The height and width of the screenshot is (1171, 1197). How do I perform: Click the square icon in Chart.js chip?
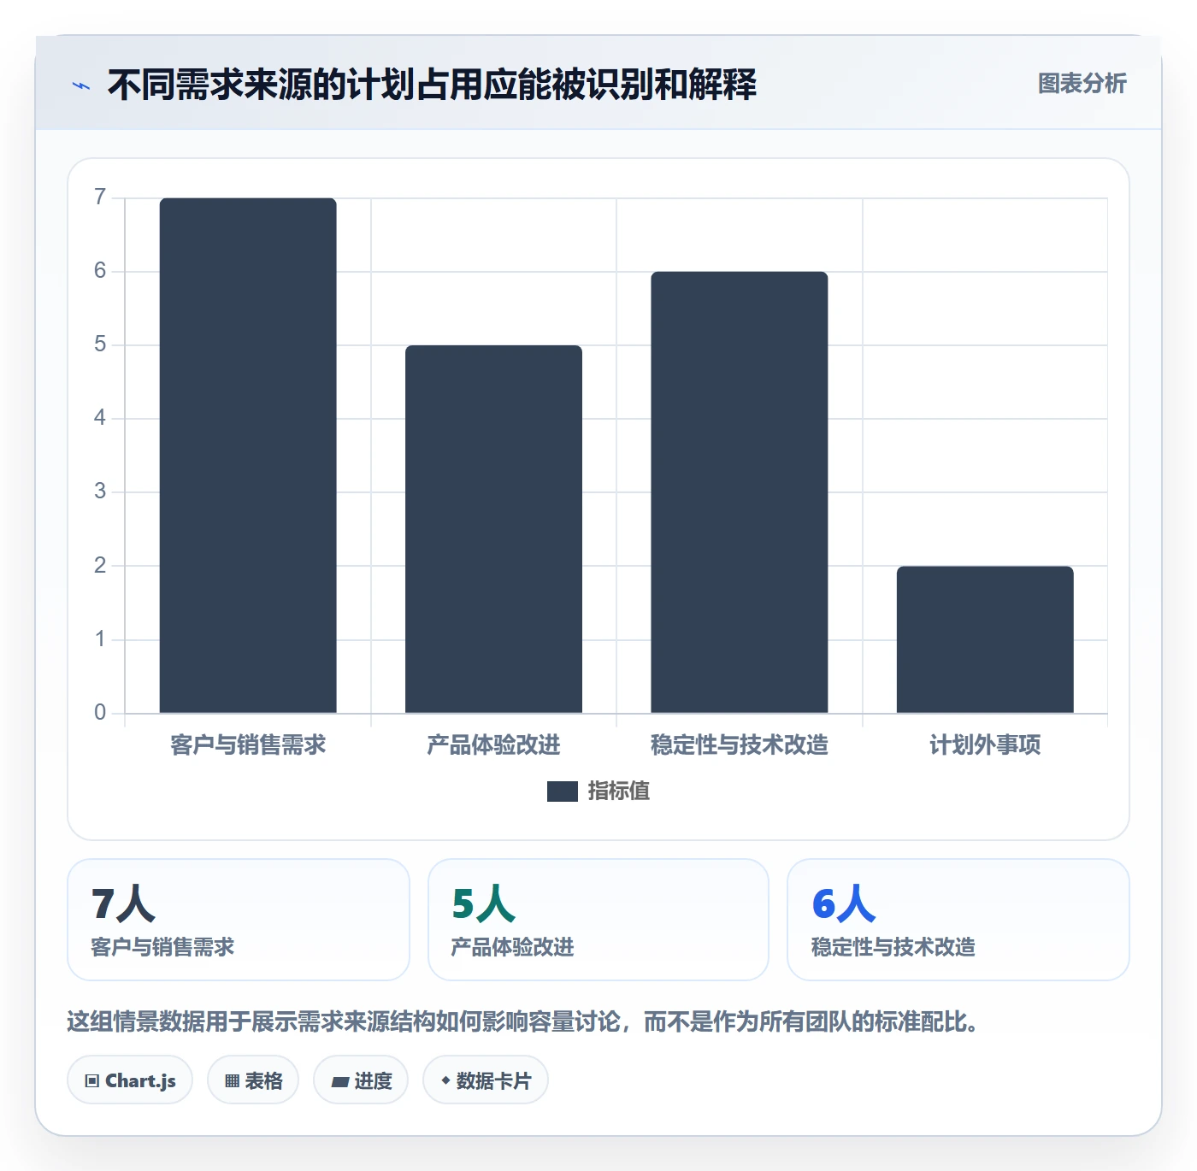92,1081
